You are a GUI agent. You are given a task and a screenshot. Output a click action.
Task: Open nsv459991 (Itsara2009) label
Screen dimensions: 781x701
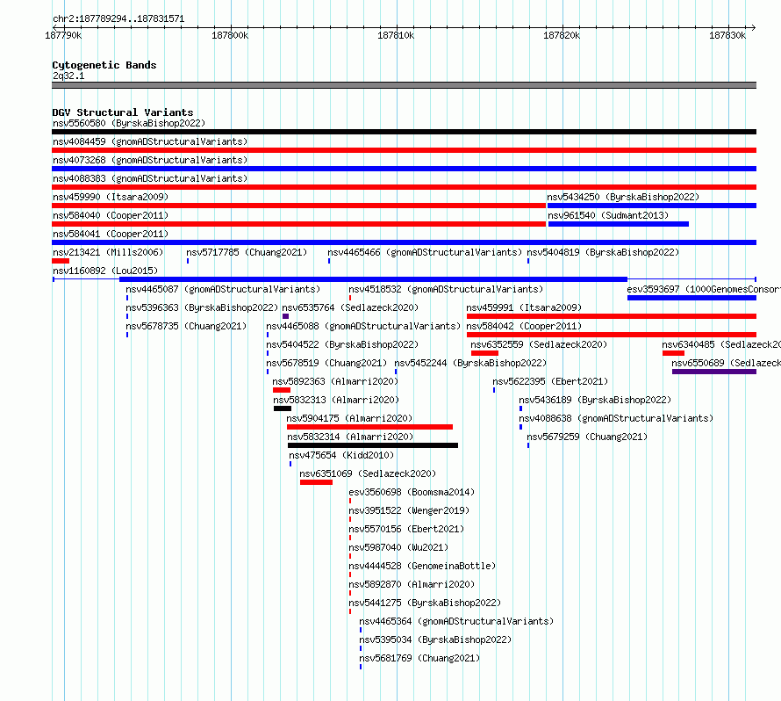(524, 307)
